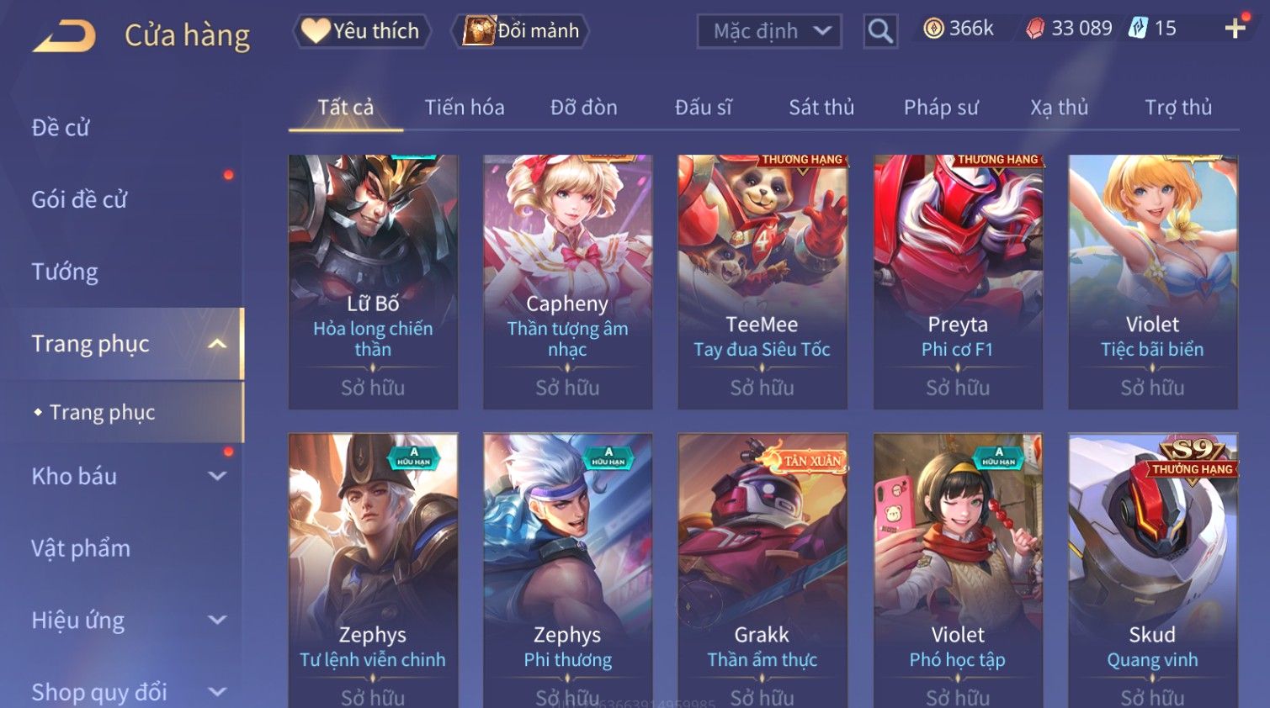Collapse the Trang phục sidebar section
Image resolution: width=1270 pixels, height=708 pixels.
pyautogui.click(x=217, y=344)
